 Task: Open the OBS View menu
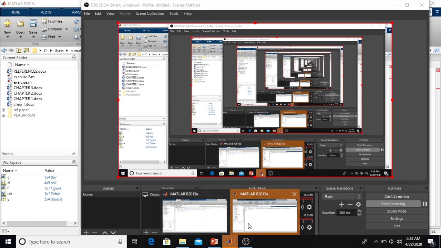[x=110, y=13]
